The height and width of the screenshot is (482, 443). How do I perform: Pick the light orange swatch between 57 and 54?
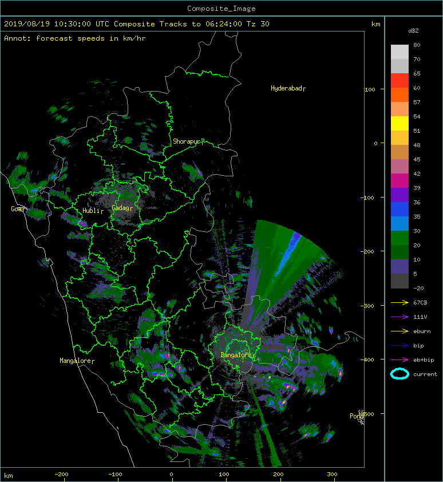[400, 109]
